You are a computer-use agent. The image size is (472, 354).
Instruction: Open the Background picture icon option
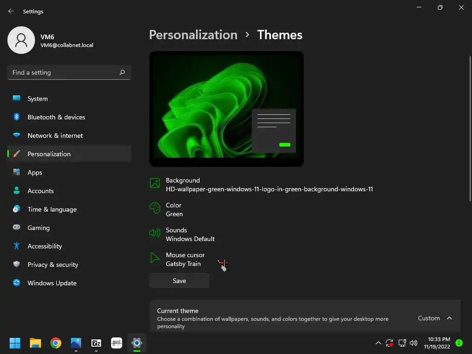click(x=155, y=183)
